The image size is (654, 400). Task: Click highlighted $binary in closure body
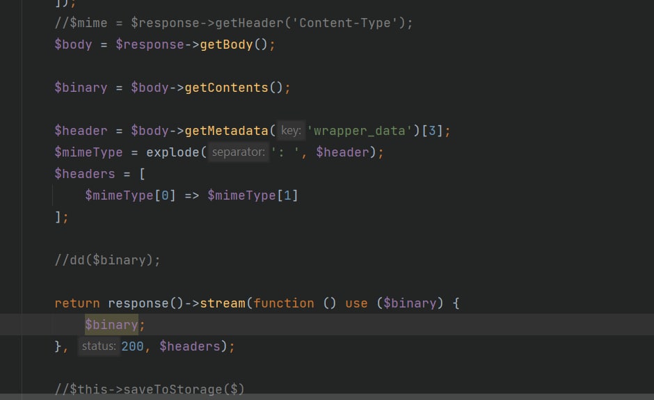tap(111, 325)
